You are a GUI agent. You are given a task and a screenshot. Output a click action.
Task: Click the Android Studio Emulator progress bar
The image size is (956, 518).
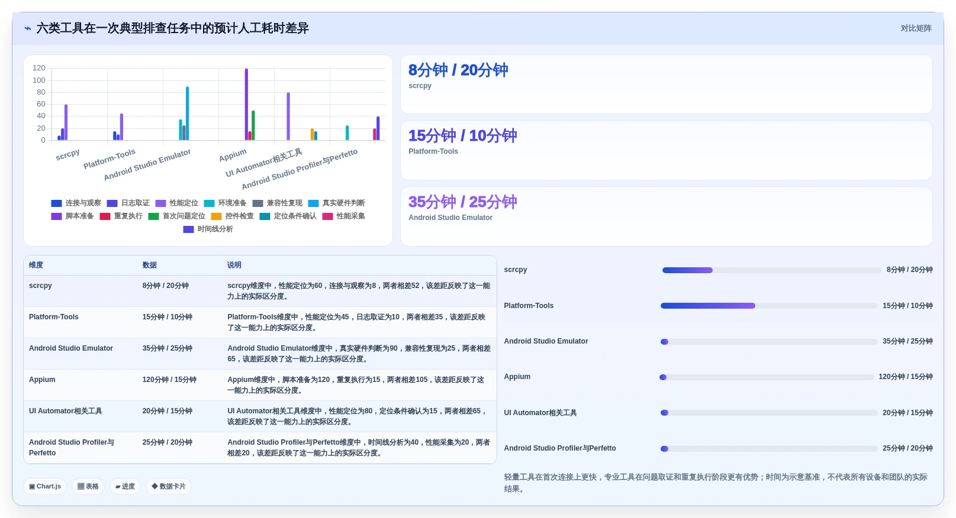pyautogui.click(x=769, y=342)
